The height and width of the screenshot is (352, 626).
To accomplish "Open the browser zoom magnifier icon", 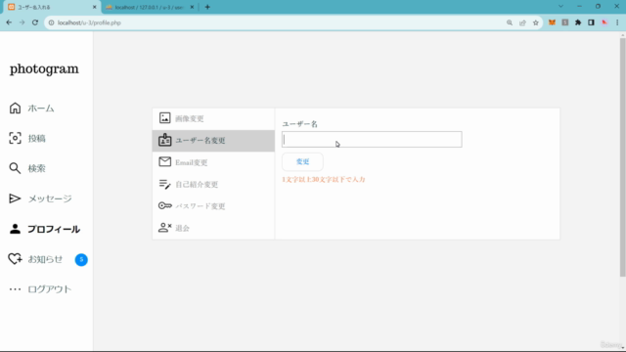I will (510, 22).
